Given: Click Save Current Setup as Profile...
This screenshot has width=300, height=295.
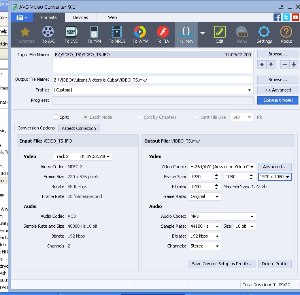Looking at the screenshot, I should point(222,264).
